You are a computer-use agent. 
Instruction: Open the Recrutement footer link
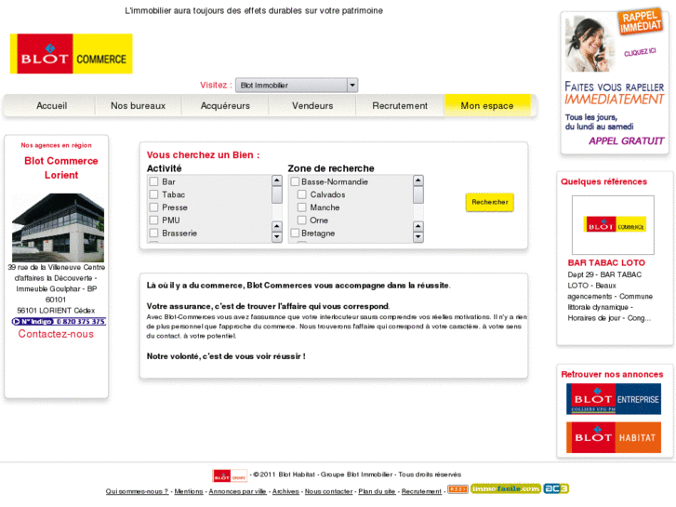pos(421,491)
